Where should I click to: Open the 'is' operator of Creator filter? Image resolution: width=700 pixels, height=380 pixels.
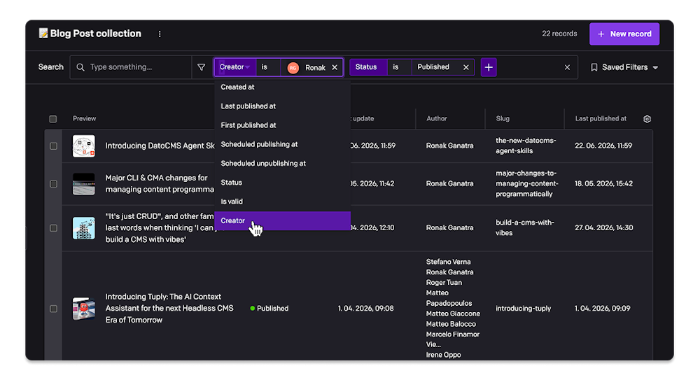point(268,67)
